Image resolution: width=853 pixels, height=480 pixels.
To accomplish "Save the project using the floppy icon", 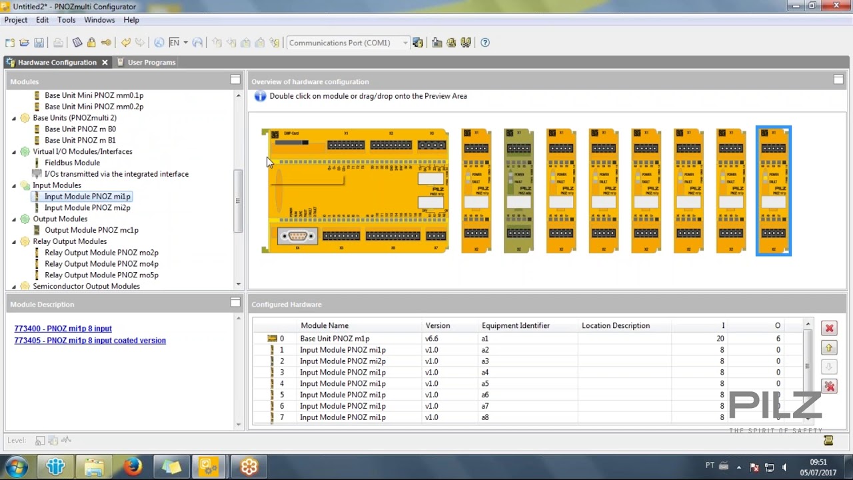I will (x=39, y=43).
